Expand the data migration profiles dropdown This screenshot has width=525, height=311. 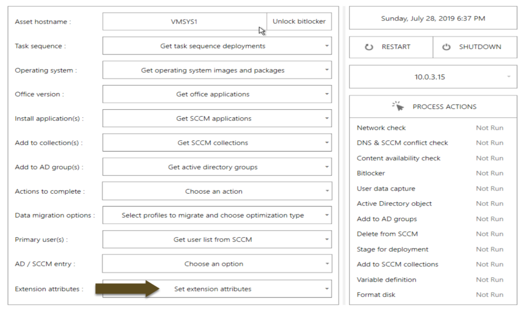pyautogui.click(x=217, y=215)
